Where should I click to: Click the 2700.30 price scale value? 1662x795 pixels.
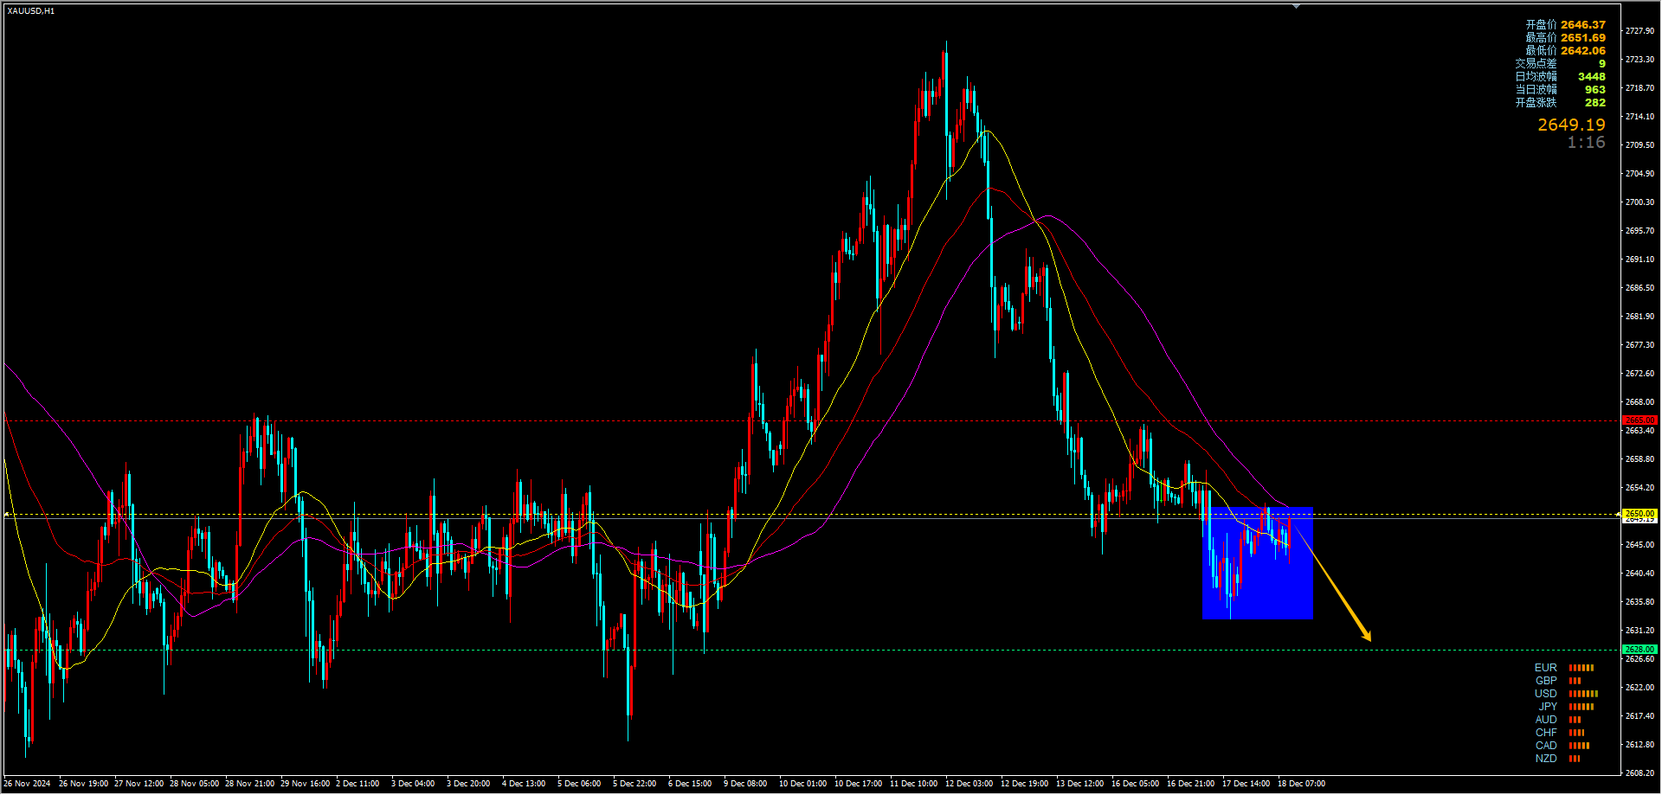(1639, 202)
